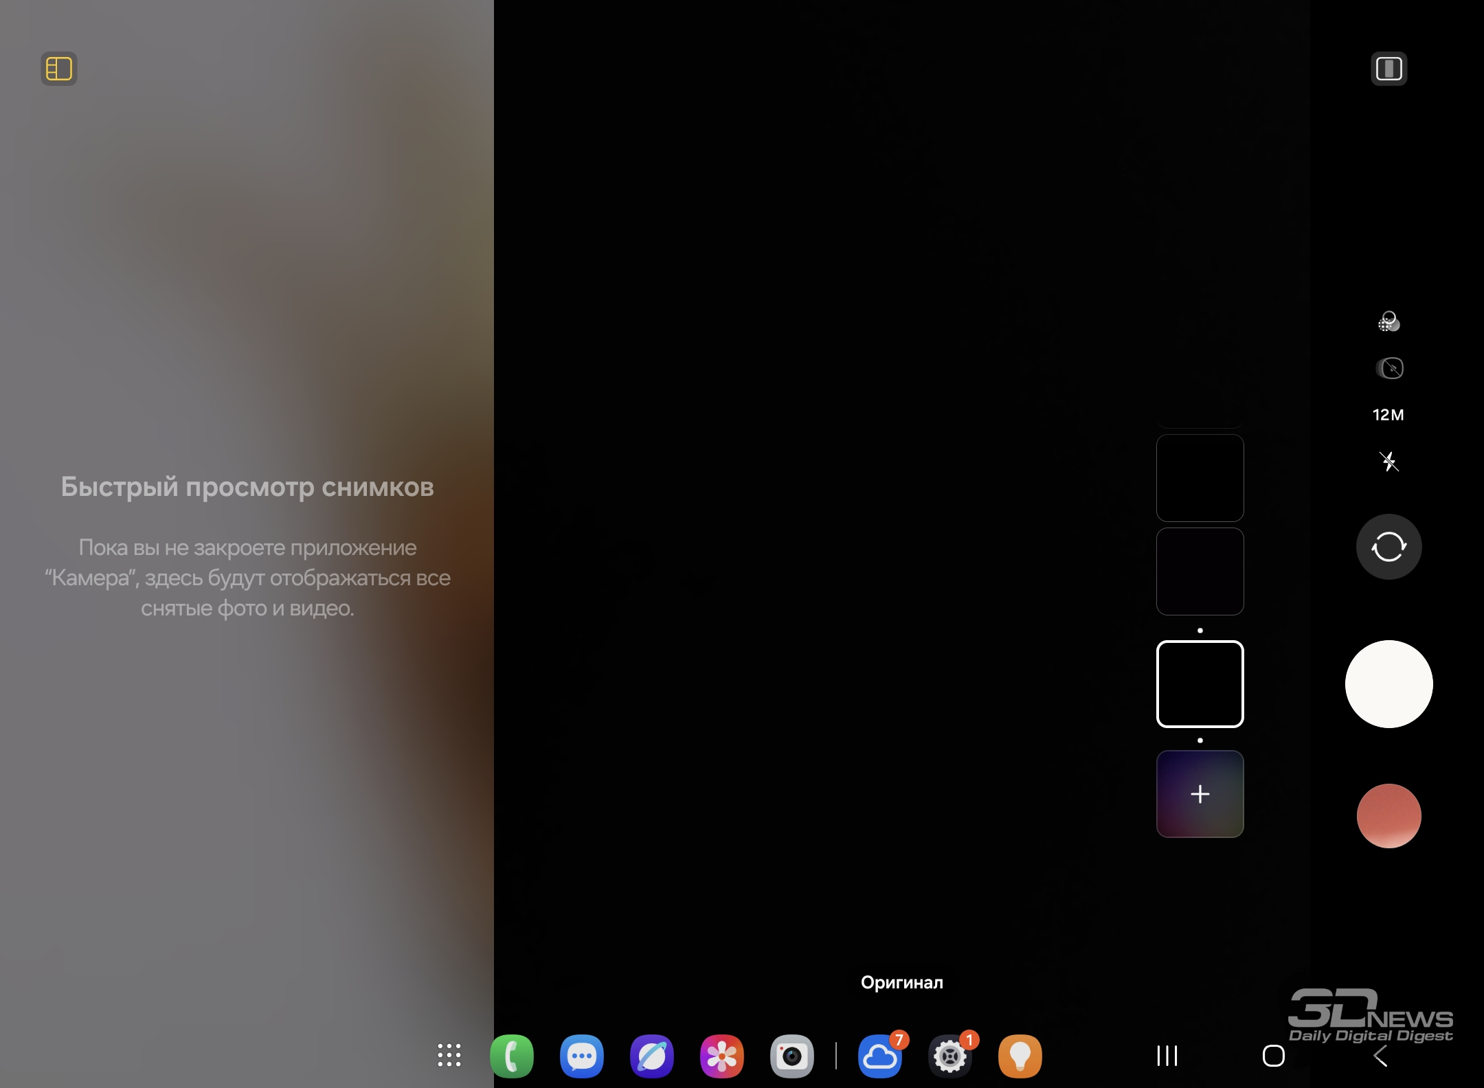Launch the Samsung Internet browser icon

coord(652,1056)
